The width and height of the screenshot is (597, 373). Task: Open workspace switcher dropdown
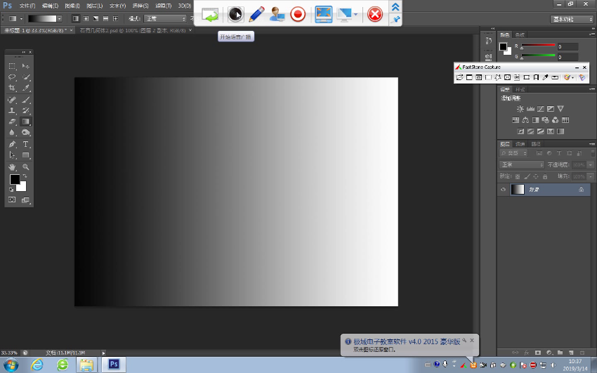[x=572, y=19]
